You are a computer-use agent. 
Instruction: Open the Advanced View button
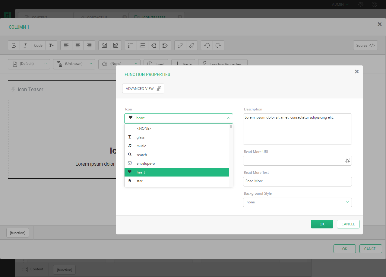click(143, 88)
